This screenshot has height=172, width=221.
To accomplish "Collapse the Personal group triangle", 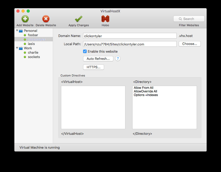I will pyautogui.click(x=17, y=31).
